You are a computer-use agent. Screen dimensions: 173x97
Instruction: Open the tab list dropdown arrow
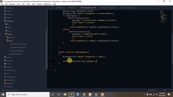170,8
